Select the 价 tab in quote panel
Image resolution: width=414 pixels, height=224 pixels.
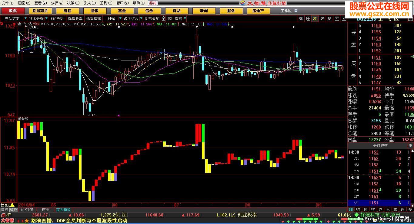[x=366, y=209]
